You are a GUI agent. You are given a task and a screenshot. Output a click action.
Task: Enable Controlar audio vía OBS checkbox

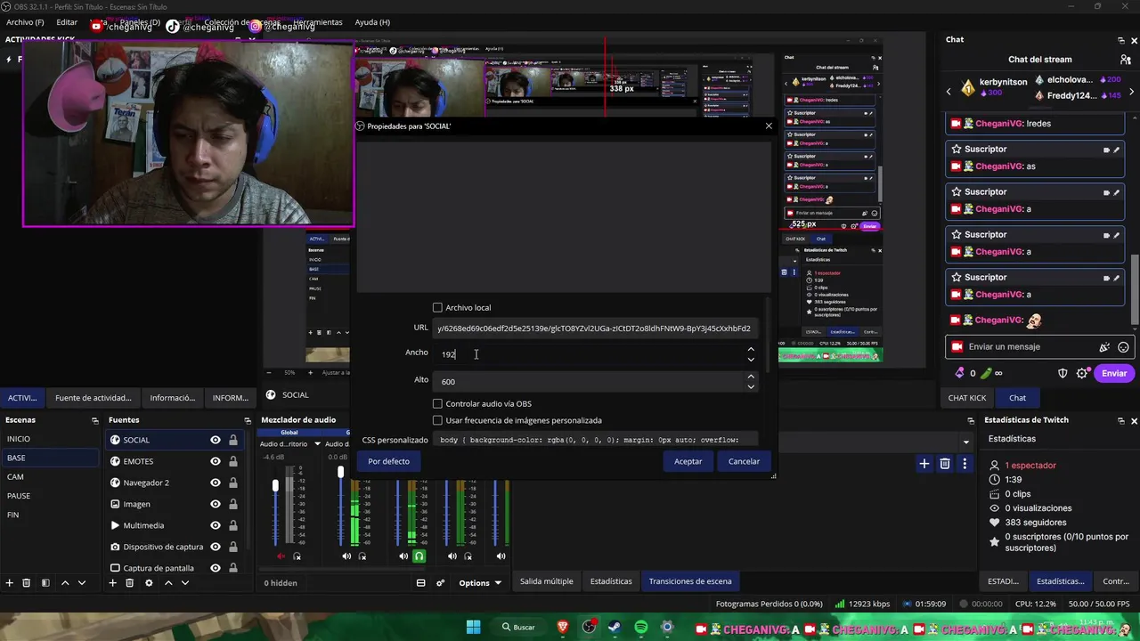click(x=437, y=404)
